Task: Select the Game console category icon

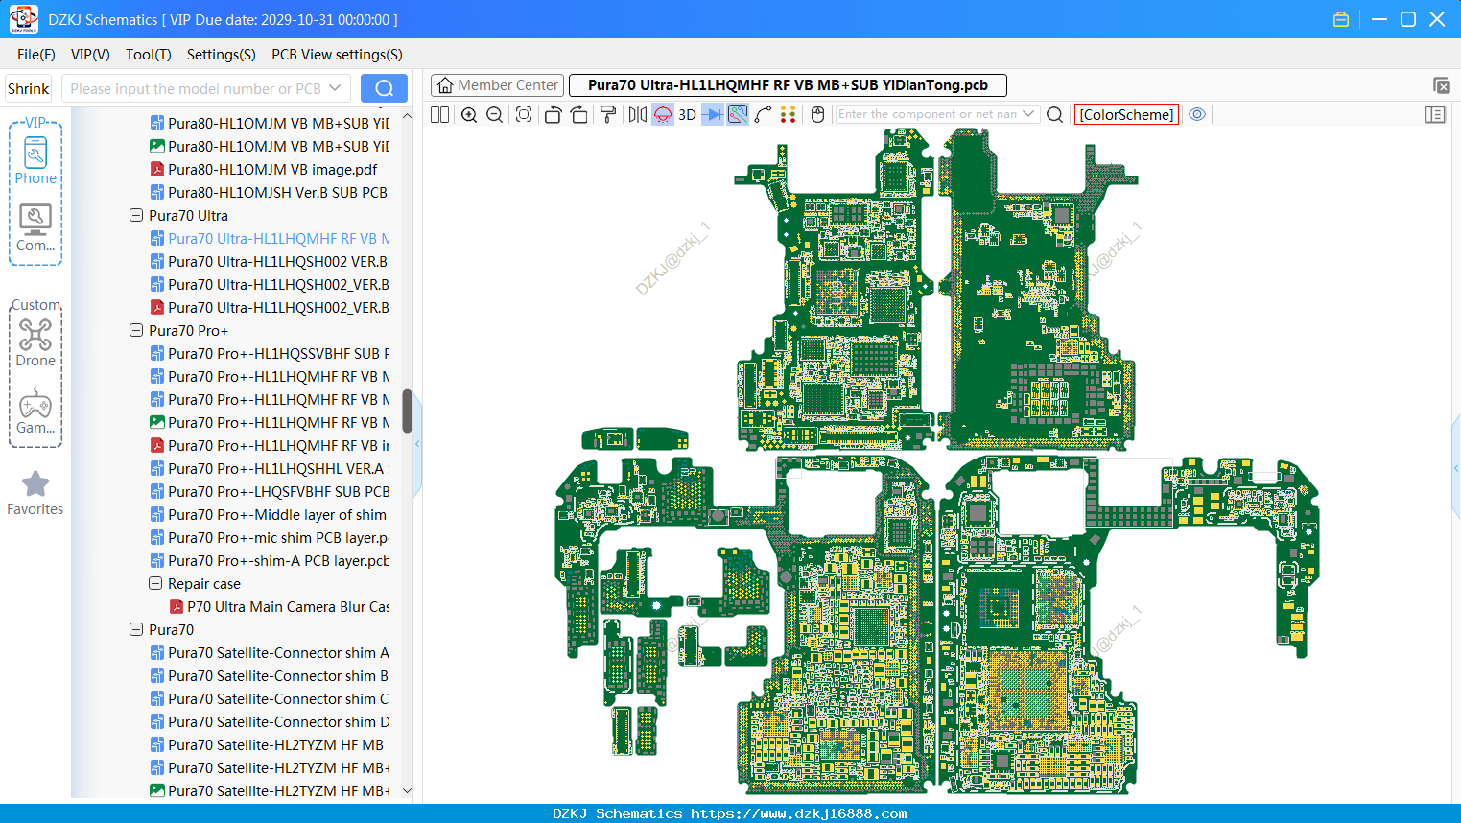Action: point(35,411)
